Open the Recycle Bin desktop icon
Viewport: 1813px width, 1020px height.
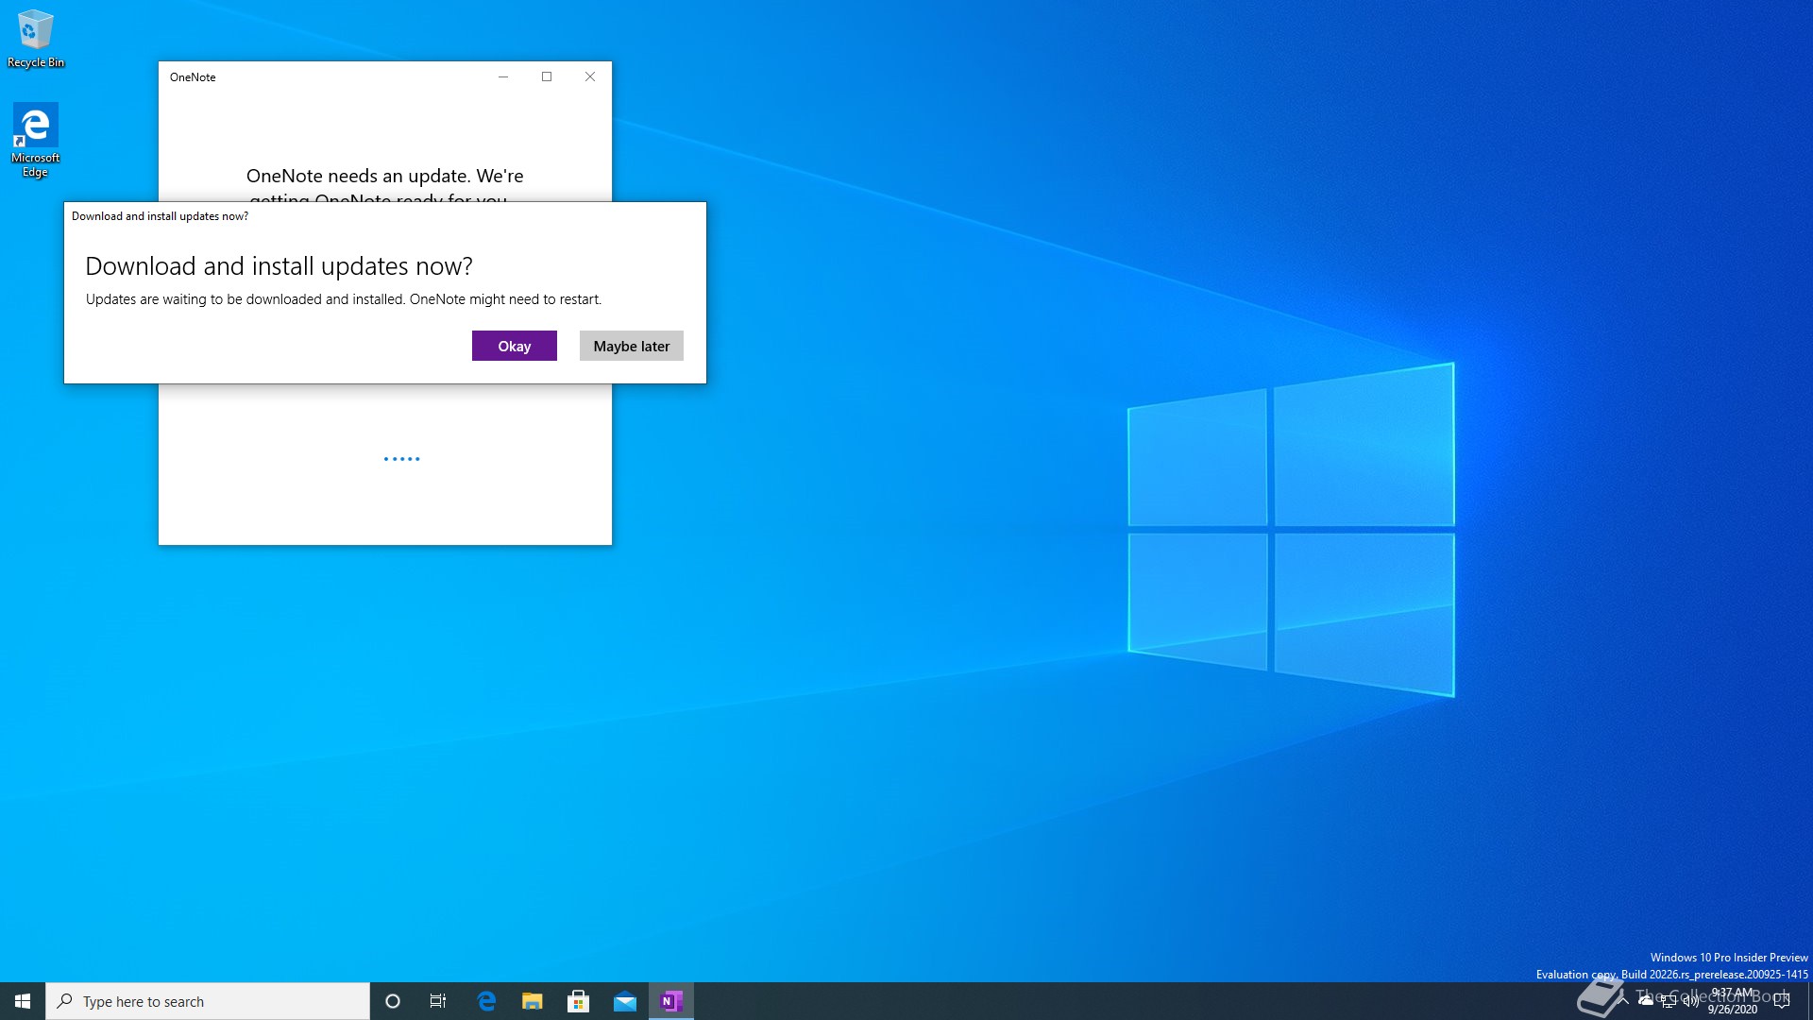pyautogui.click(x=36, y=39)
